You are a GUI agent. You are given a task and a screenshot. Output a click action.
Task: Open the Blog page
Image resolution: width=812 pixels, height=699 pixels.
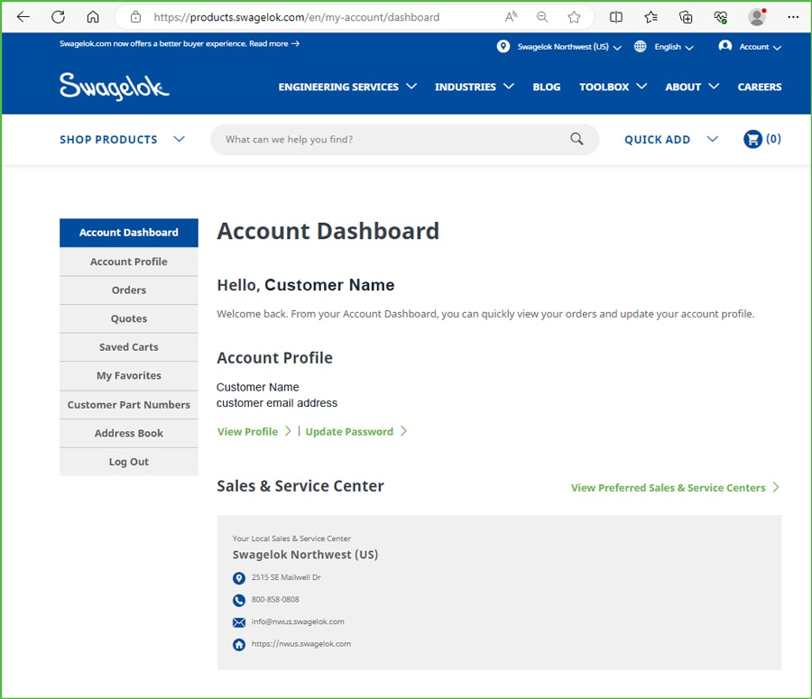[547, 87]
